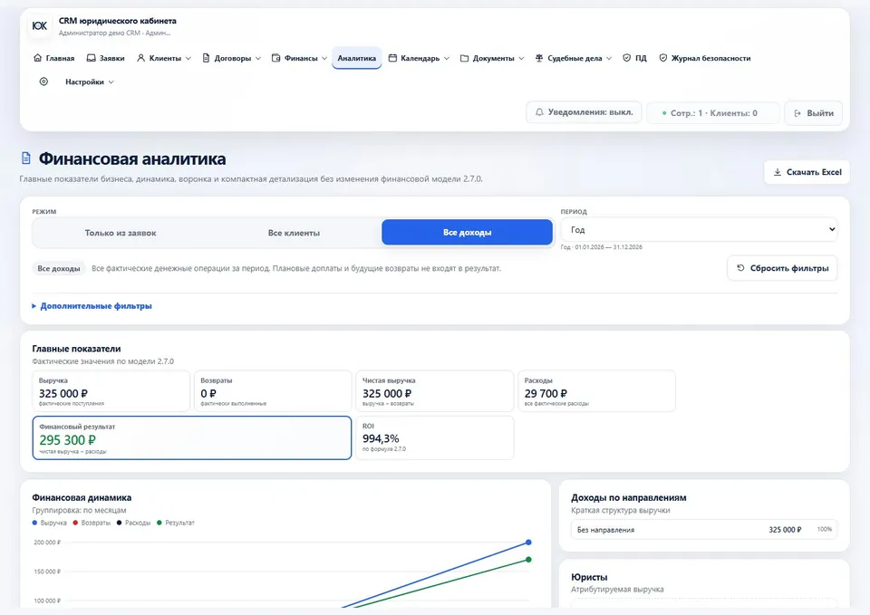Click the blue Выручка chart data point
870x615 pixels.
coord(528,542)
